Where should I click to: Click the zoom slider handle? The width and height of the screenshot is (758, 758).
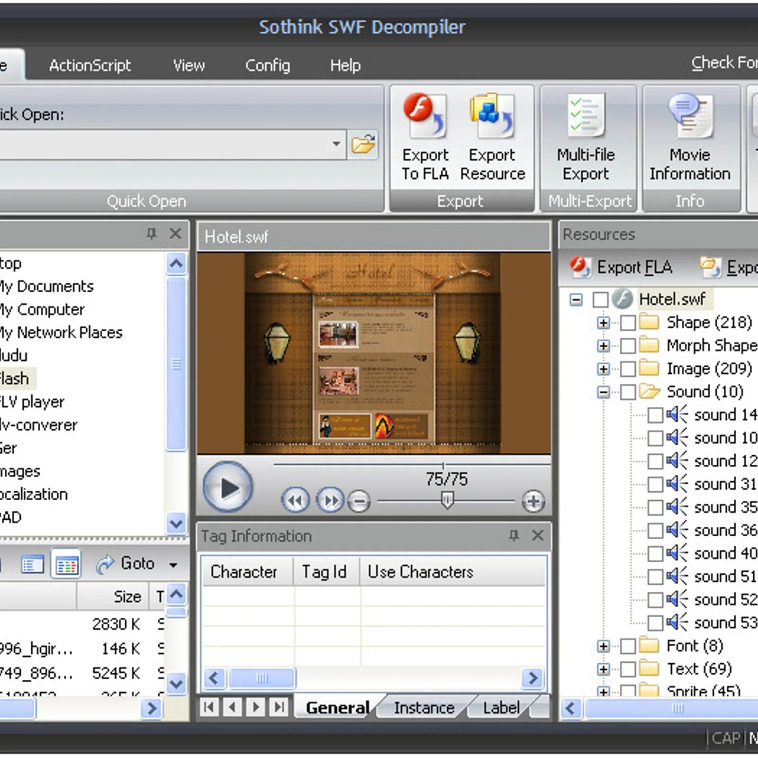click(447, 500)
